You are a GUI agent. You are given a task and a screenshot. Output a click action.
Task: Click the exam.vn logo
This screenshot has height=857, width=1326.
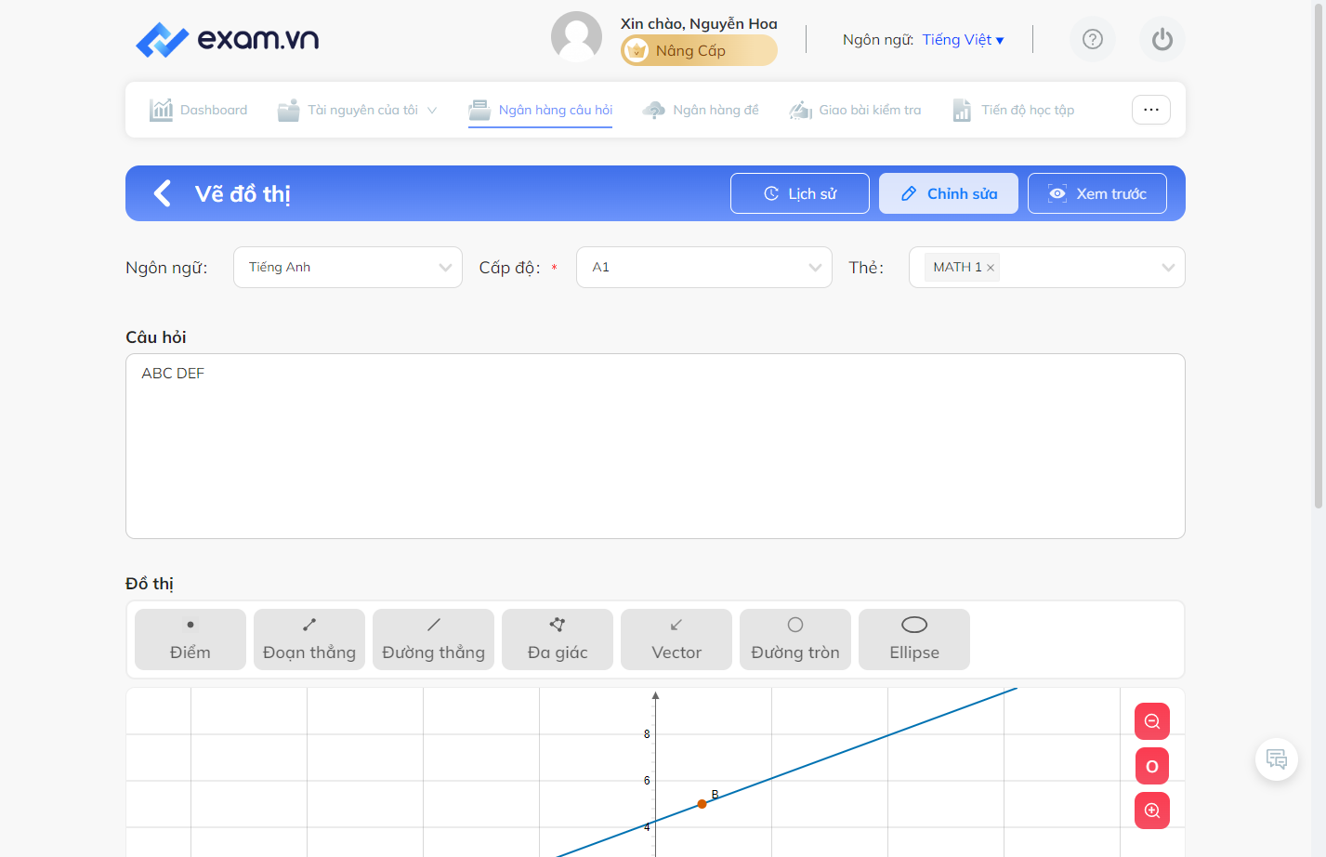coord(227,39)
